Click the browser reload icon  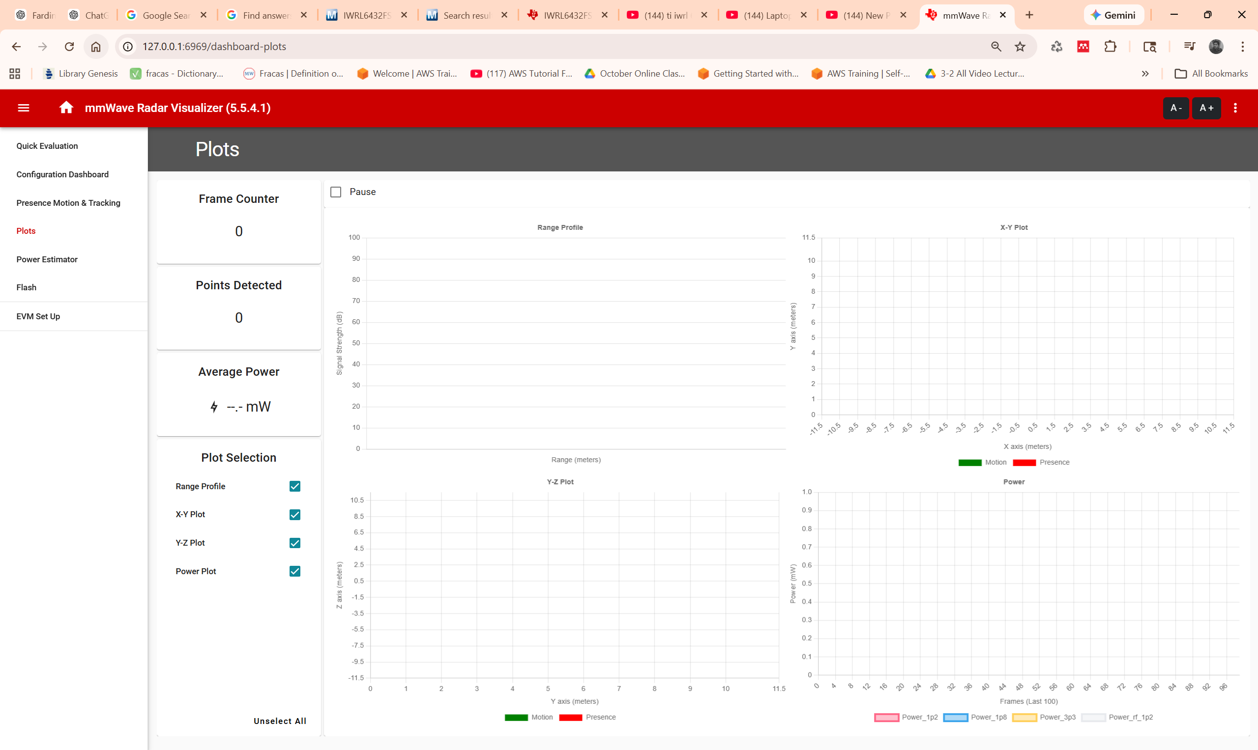(x=69, y=47)
